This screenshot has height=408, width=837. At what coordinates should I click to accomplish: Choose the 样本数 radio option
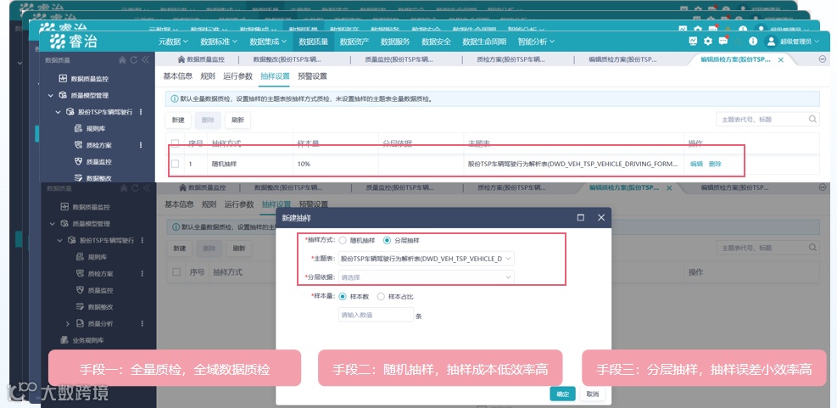coord(343,296)
